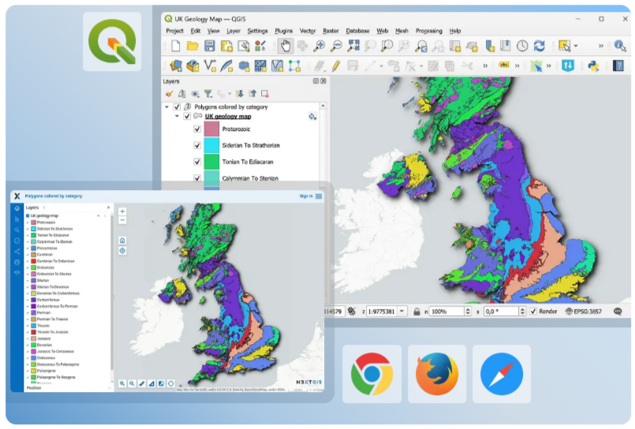This screenshot has width=635, height=429.
Task: Open the map scale dropdown
Action: tap(403, 311)
